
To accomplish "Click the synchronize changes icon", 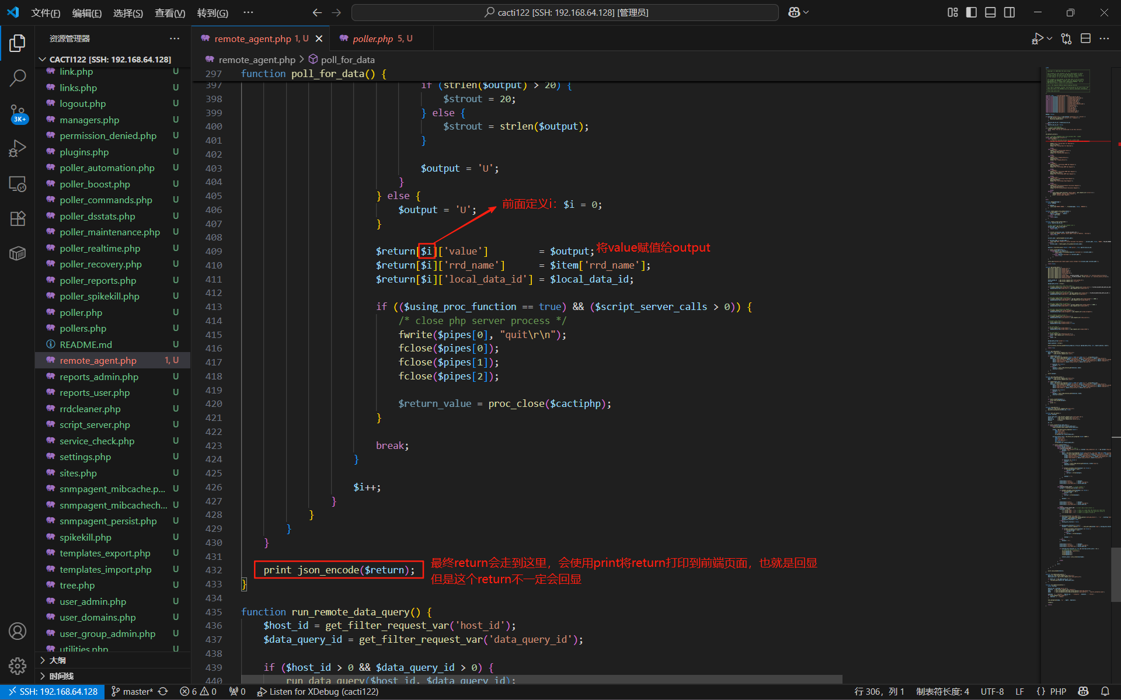I will point(163,692).
